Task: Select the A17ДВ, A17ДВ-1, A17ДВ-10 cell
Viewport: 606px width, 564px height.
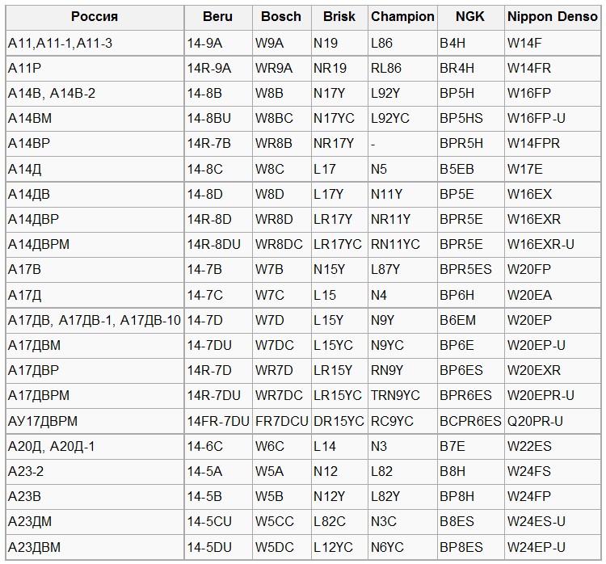Action: pyautogui.click(x=95, y=321)
